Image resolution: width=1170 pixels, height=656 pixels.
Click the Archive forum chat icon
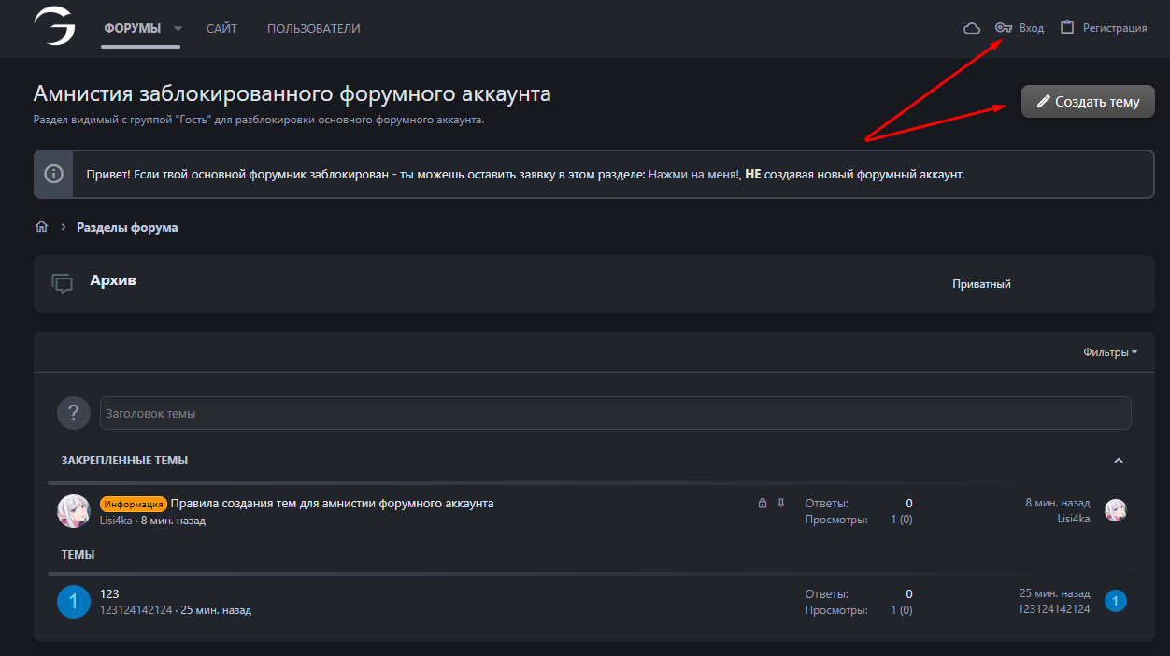63,284
